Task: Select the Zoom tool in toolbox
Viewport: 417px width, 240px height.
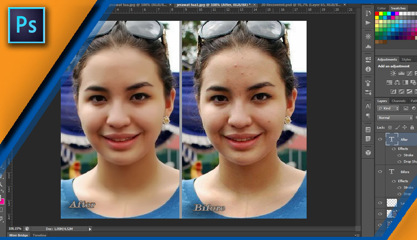Action: [x=1, y=184]
